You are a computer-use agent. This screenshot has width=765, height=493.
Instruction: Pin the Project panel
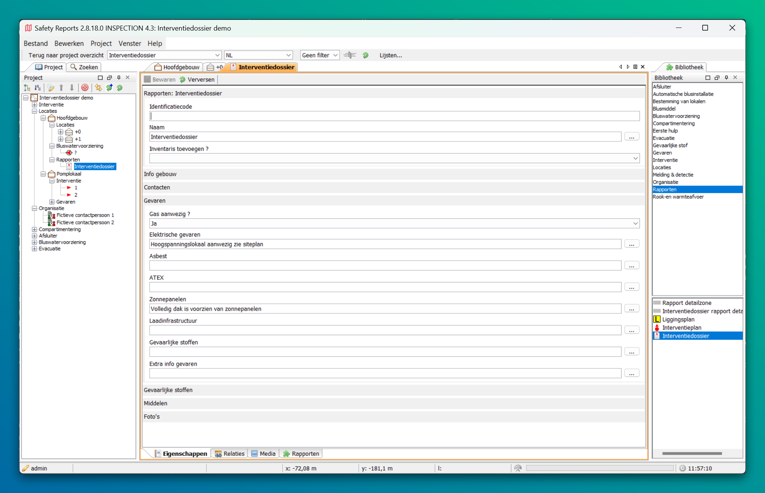[119, 78]
